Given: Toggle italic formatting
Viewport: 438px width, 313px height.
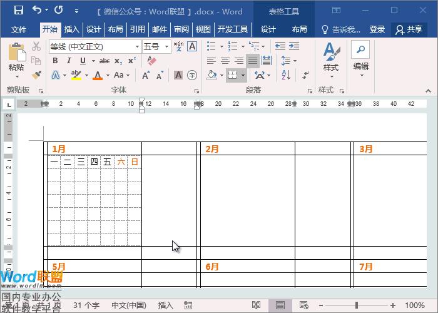Looking at the screenshot, I should click(69, 61).
